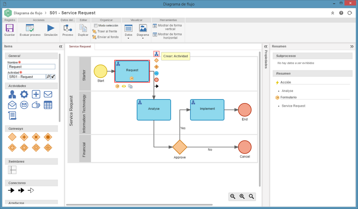Collapse the Resumen panel
The height and width of the screenshot is (209, 358).
pos(352,47)
